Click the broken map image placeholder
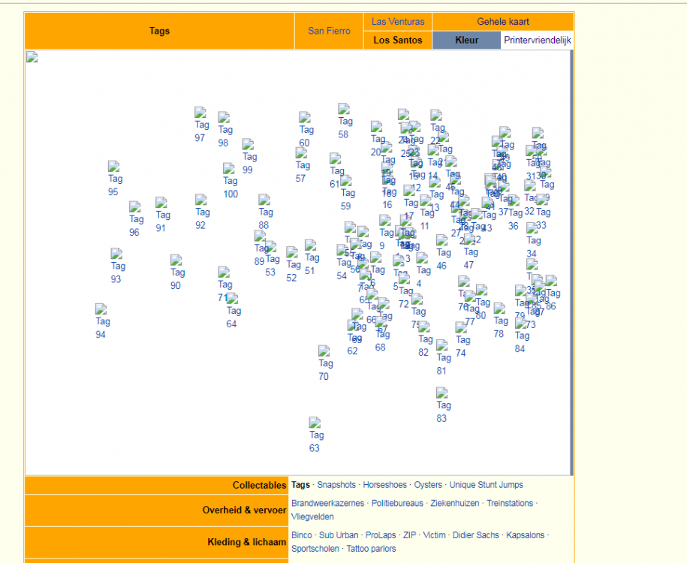This screenshot has height=563, width=687. coord(32,57)
